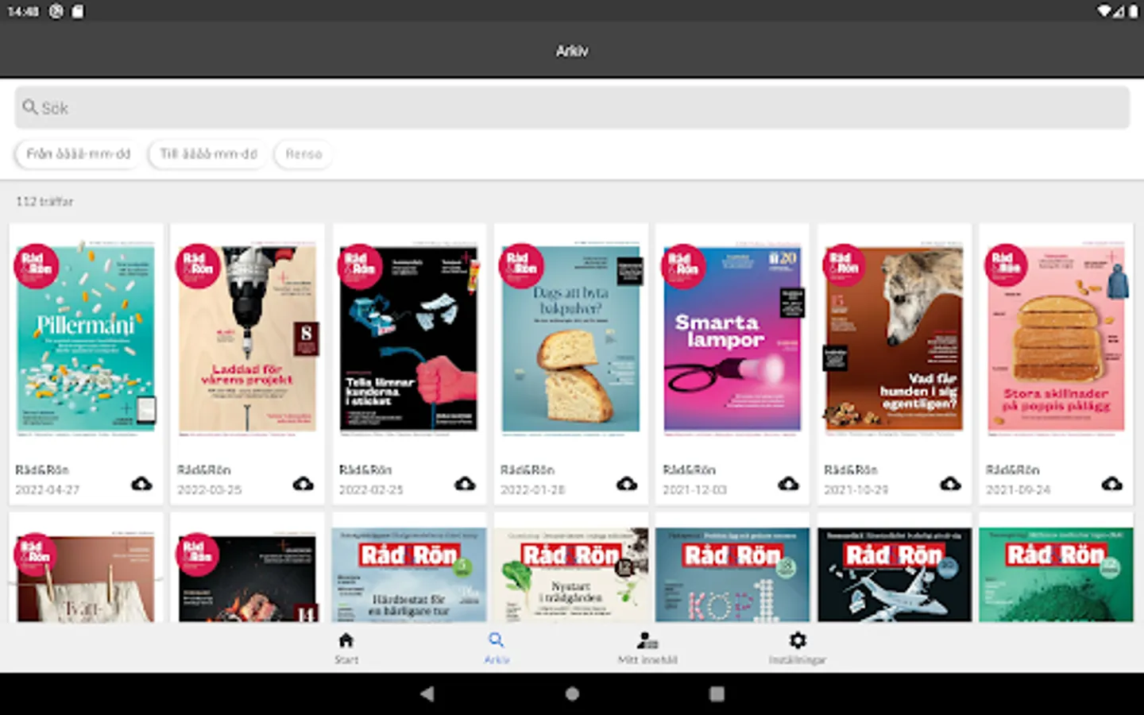Open the Mitt innehåll tab

tap(647, 648)
